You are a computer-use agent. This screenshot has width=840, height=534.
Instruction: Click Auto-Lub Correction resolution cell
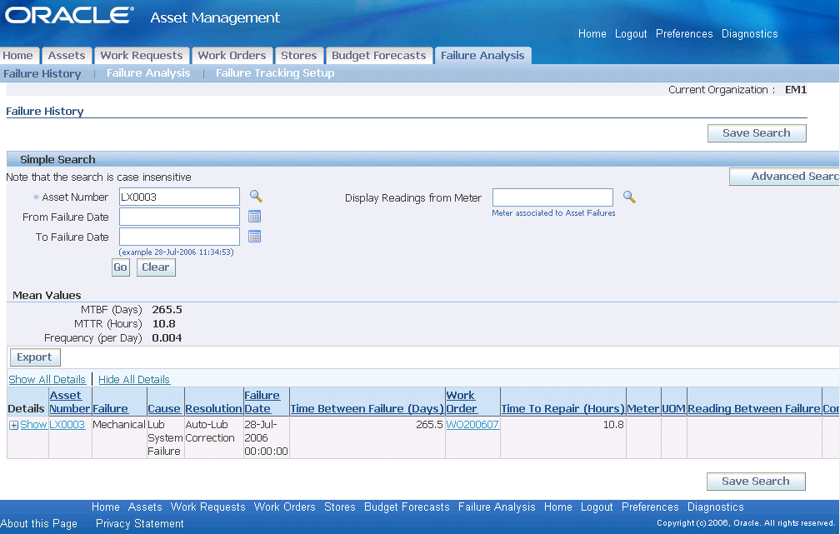[210, 432]
